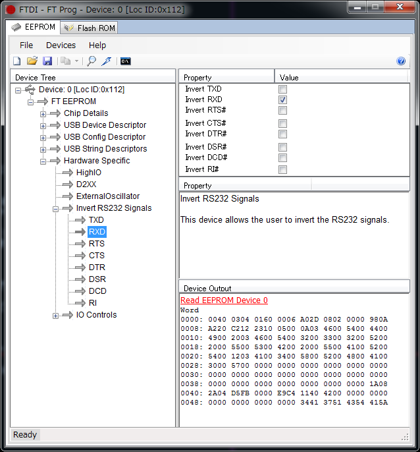Viewport: 420px width, 452px height.
Task: Collapse the Device: 0 root node
Action: click(x=18, y=90)
